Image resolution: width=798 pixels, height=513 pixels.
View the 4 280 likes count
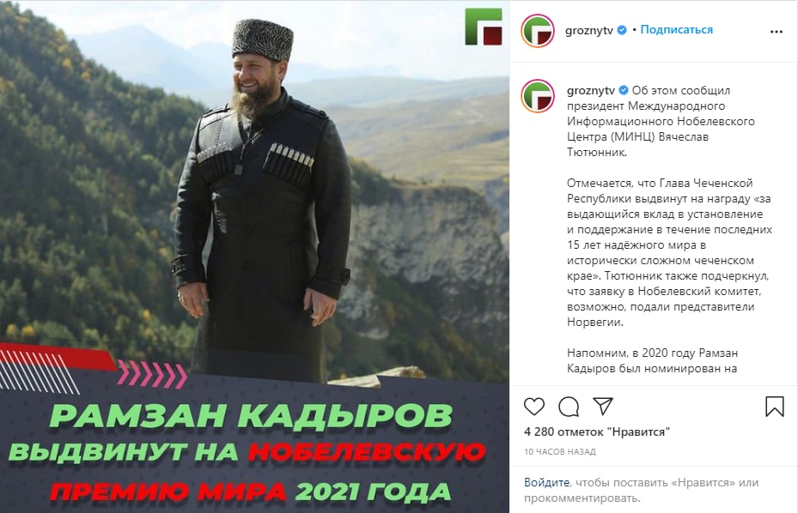(597, 432)
